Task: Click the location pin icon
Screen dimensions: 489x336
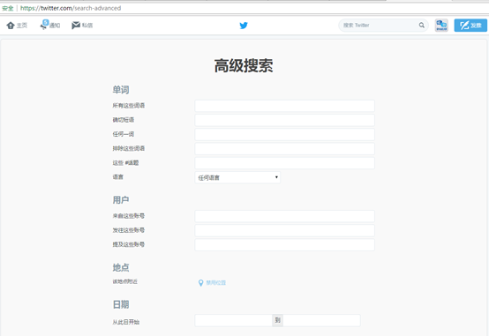Action: pyautogui.click(x=201, y=283)
